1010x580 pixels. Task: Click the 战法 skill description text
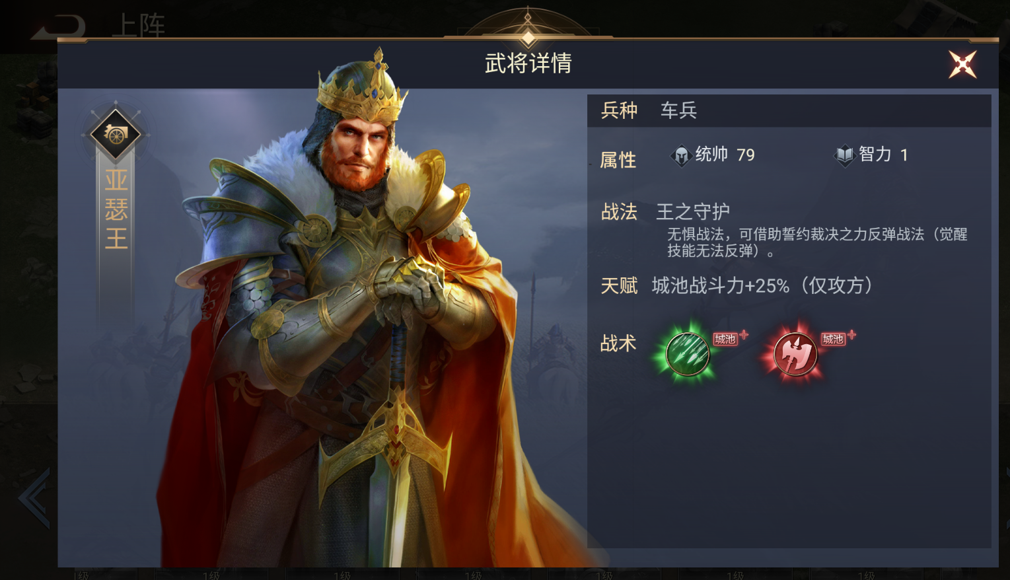pyautogui.click(x=817, y=242)
